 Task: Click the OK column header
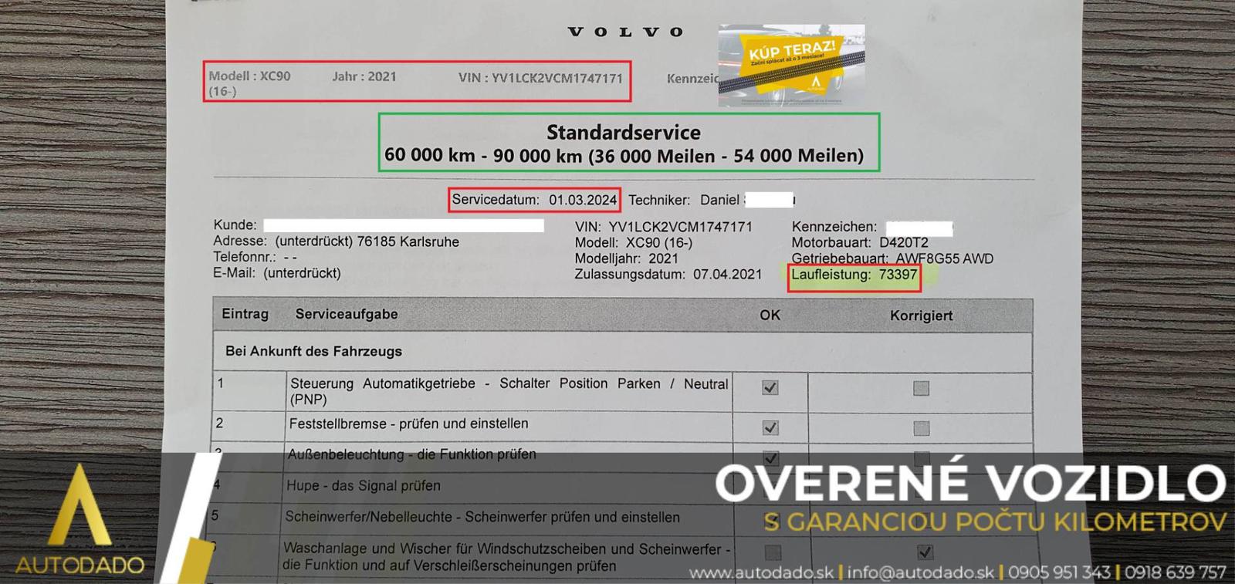tap(770, 315)
